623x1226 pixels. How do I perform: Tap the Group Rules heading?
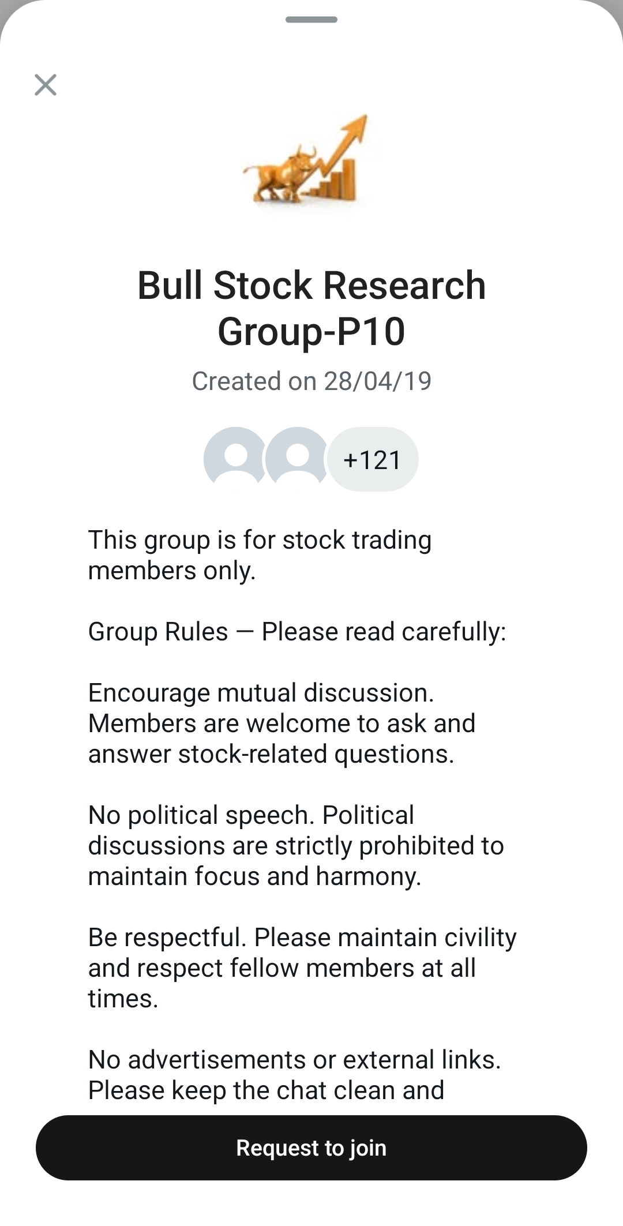pos(297,632)
